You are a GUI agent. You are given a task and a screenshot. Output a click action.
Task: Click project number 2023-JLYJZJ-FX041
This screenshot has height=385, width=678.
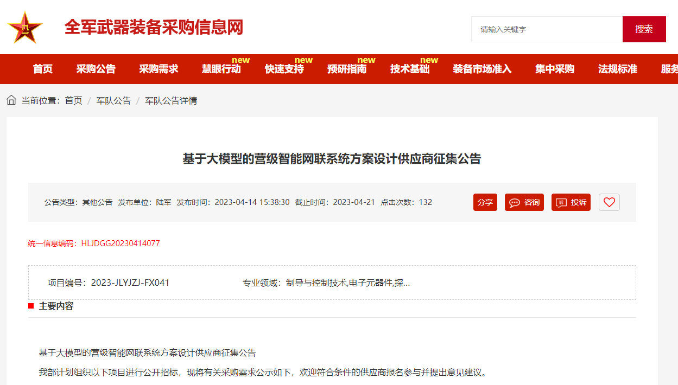130,283
